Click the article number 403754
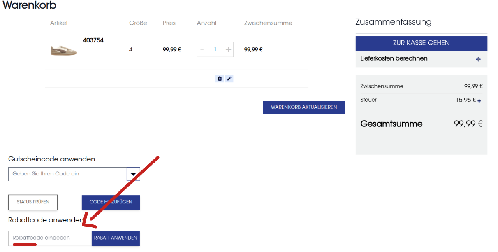This screenshot has height=252, width=498. [93, 40]
